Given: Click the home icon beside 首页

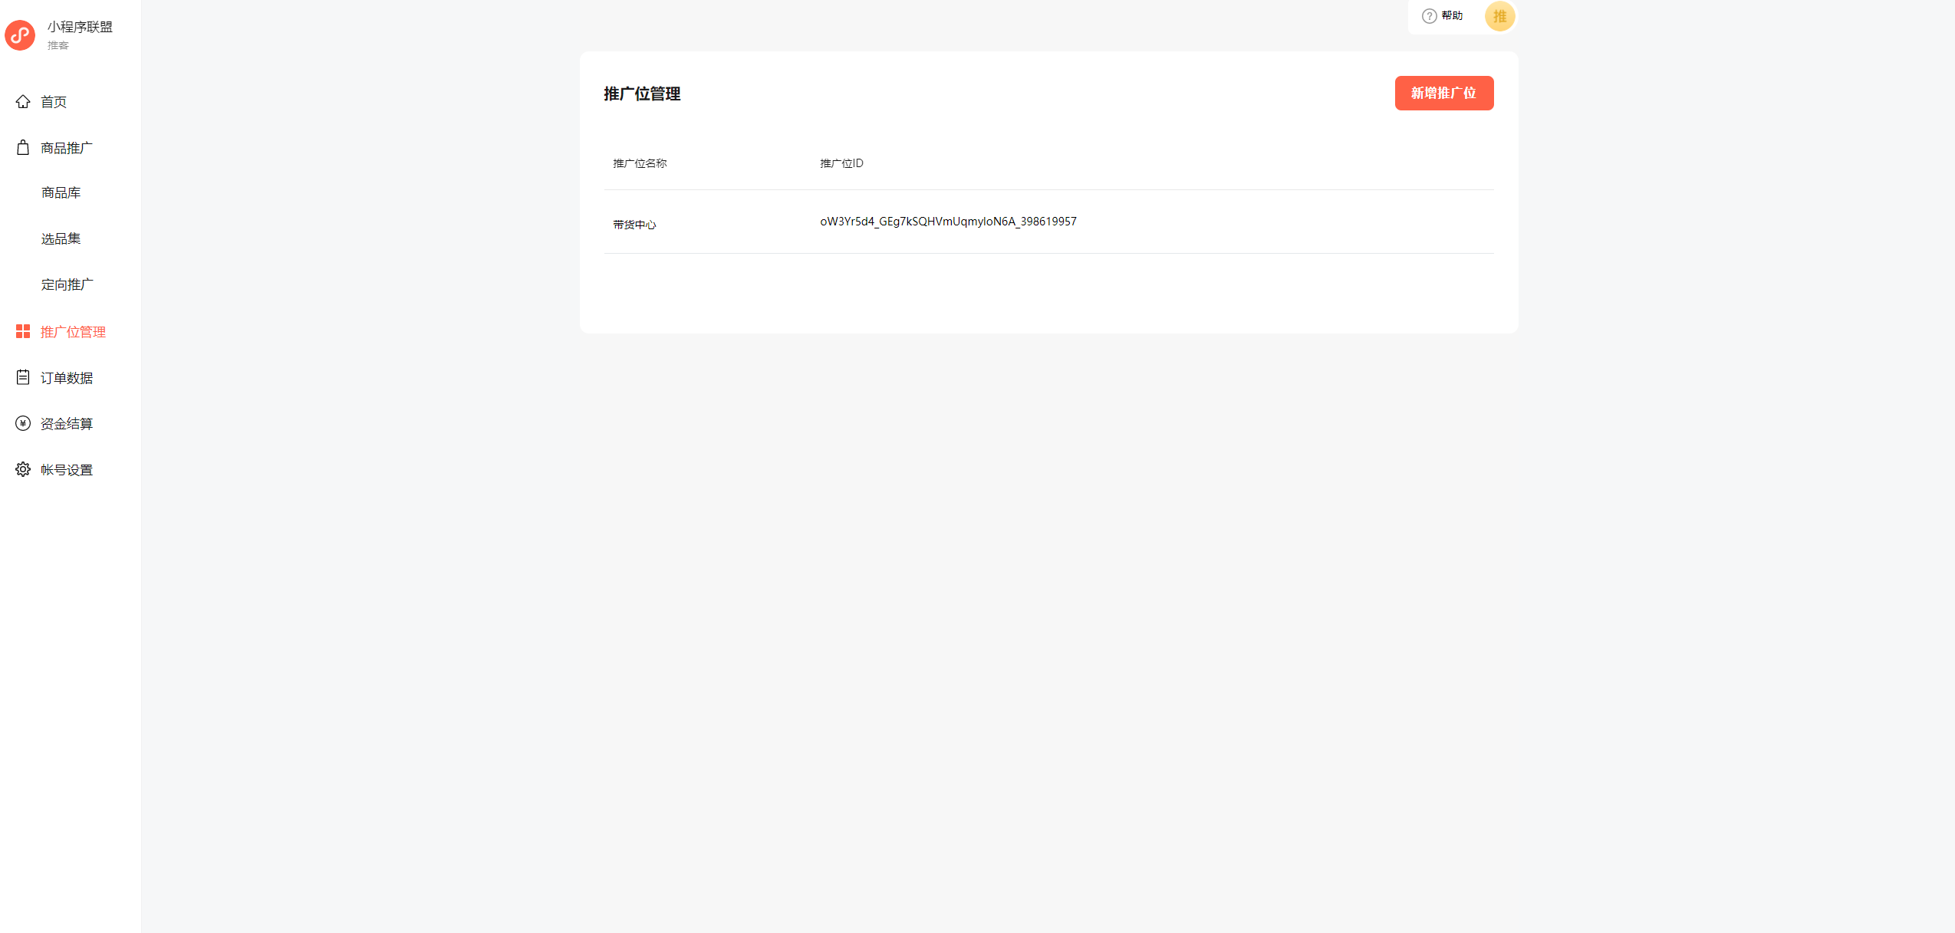Looking at the screenshot, I should [x=23, y=102].
